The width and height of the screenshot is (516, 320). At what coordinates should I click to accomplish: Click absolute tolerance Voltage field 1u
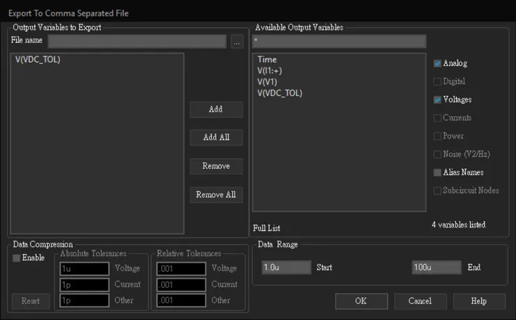click(84, 269)
